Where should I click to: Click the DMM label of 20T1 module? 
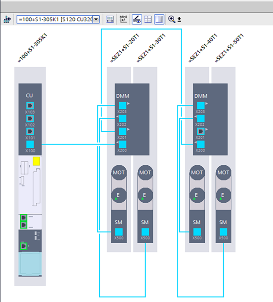coord(123,96)
